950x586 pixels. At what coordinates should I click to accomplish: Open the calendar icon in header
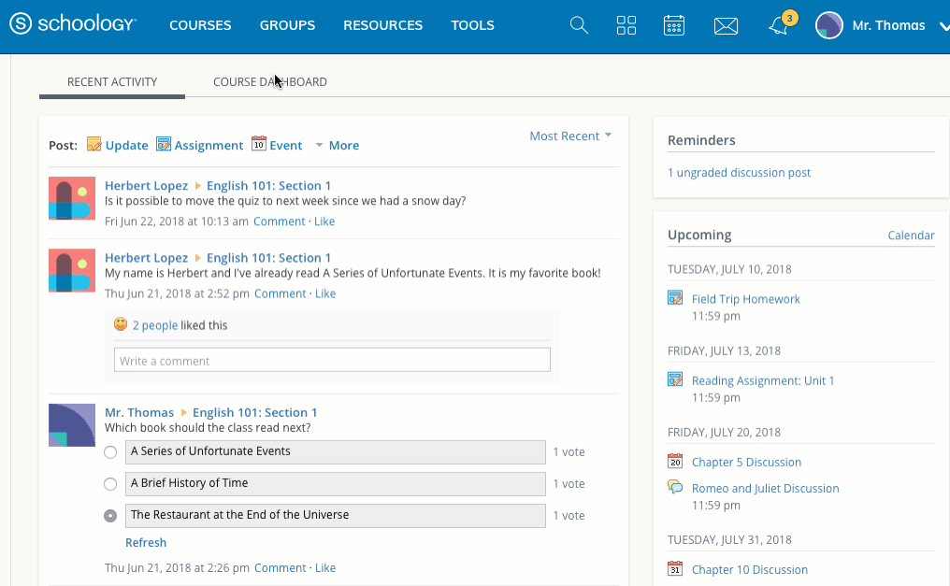click(x=674, y=25)
